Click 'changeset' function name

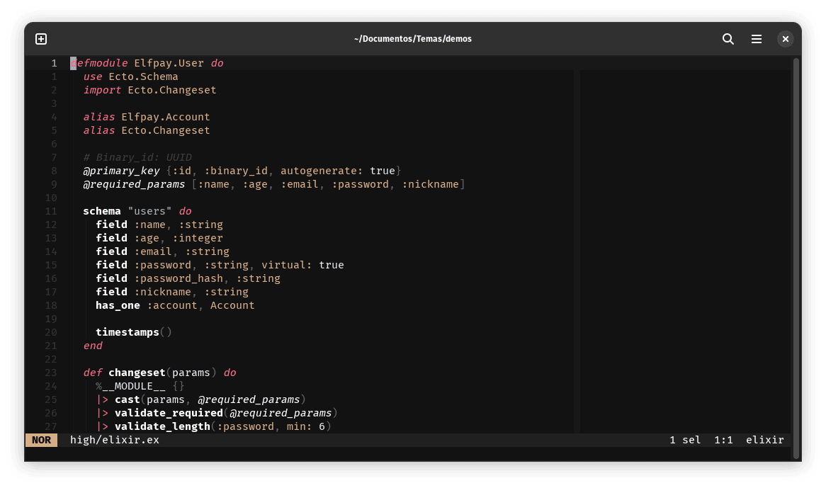pos(137,373)
